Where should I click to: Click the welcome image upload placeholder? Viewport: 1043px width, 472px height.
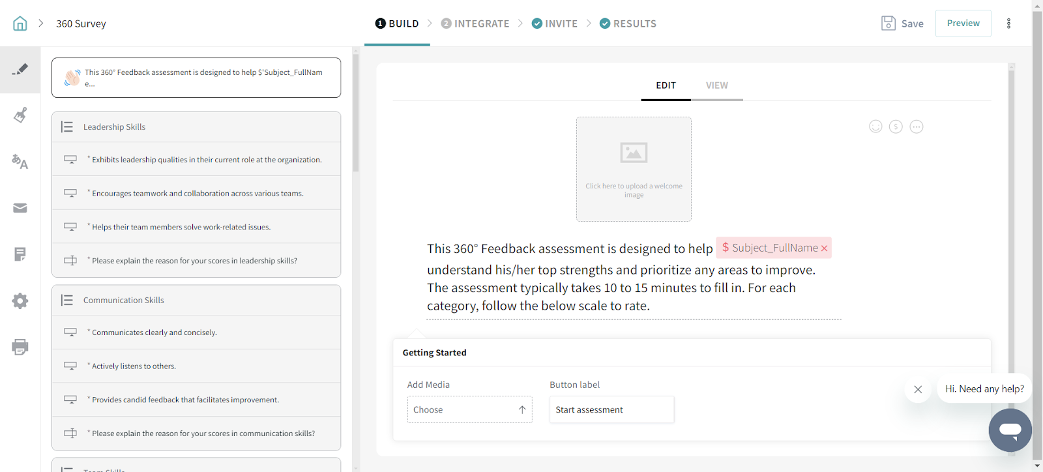pos(634,169)
